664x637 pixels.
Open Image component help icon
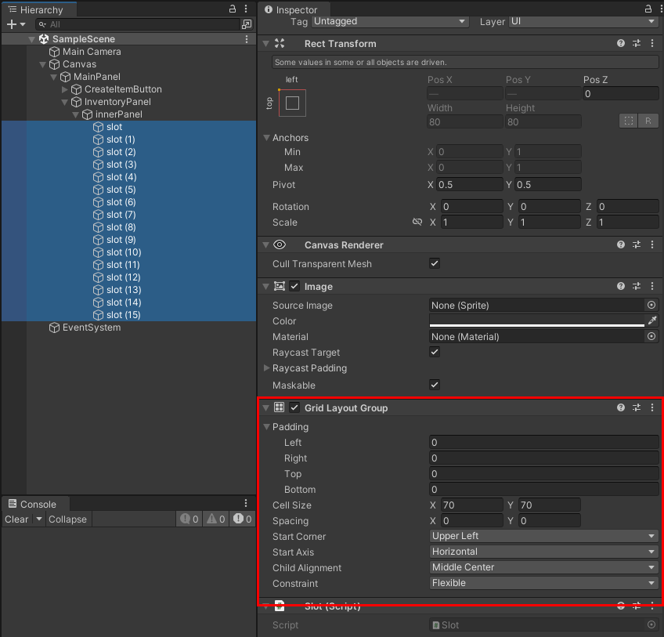click(x=621, y=286)
